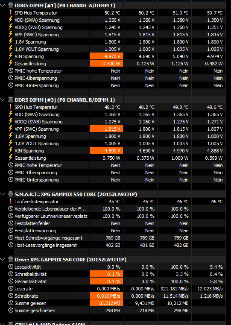This screenshot has width=231, height=325.
Task: Click highlighted 0.016 MB/s Schreibrate value
Action: (x=106, y=296)
